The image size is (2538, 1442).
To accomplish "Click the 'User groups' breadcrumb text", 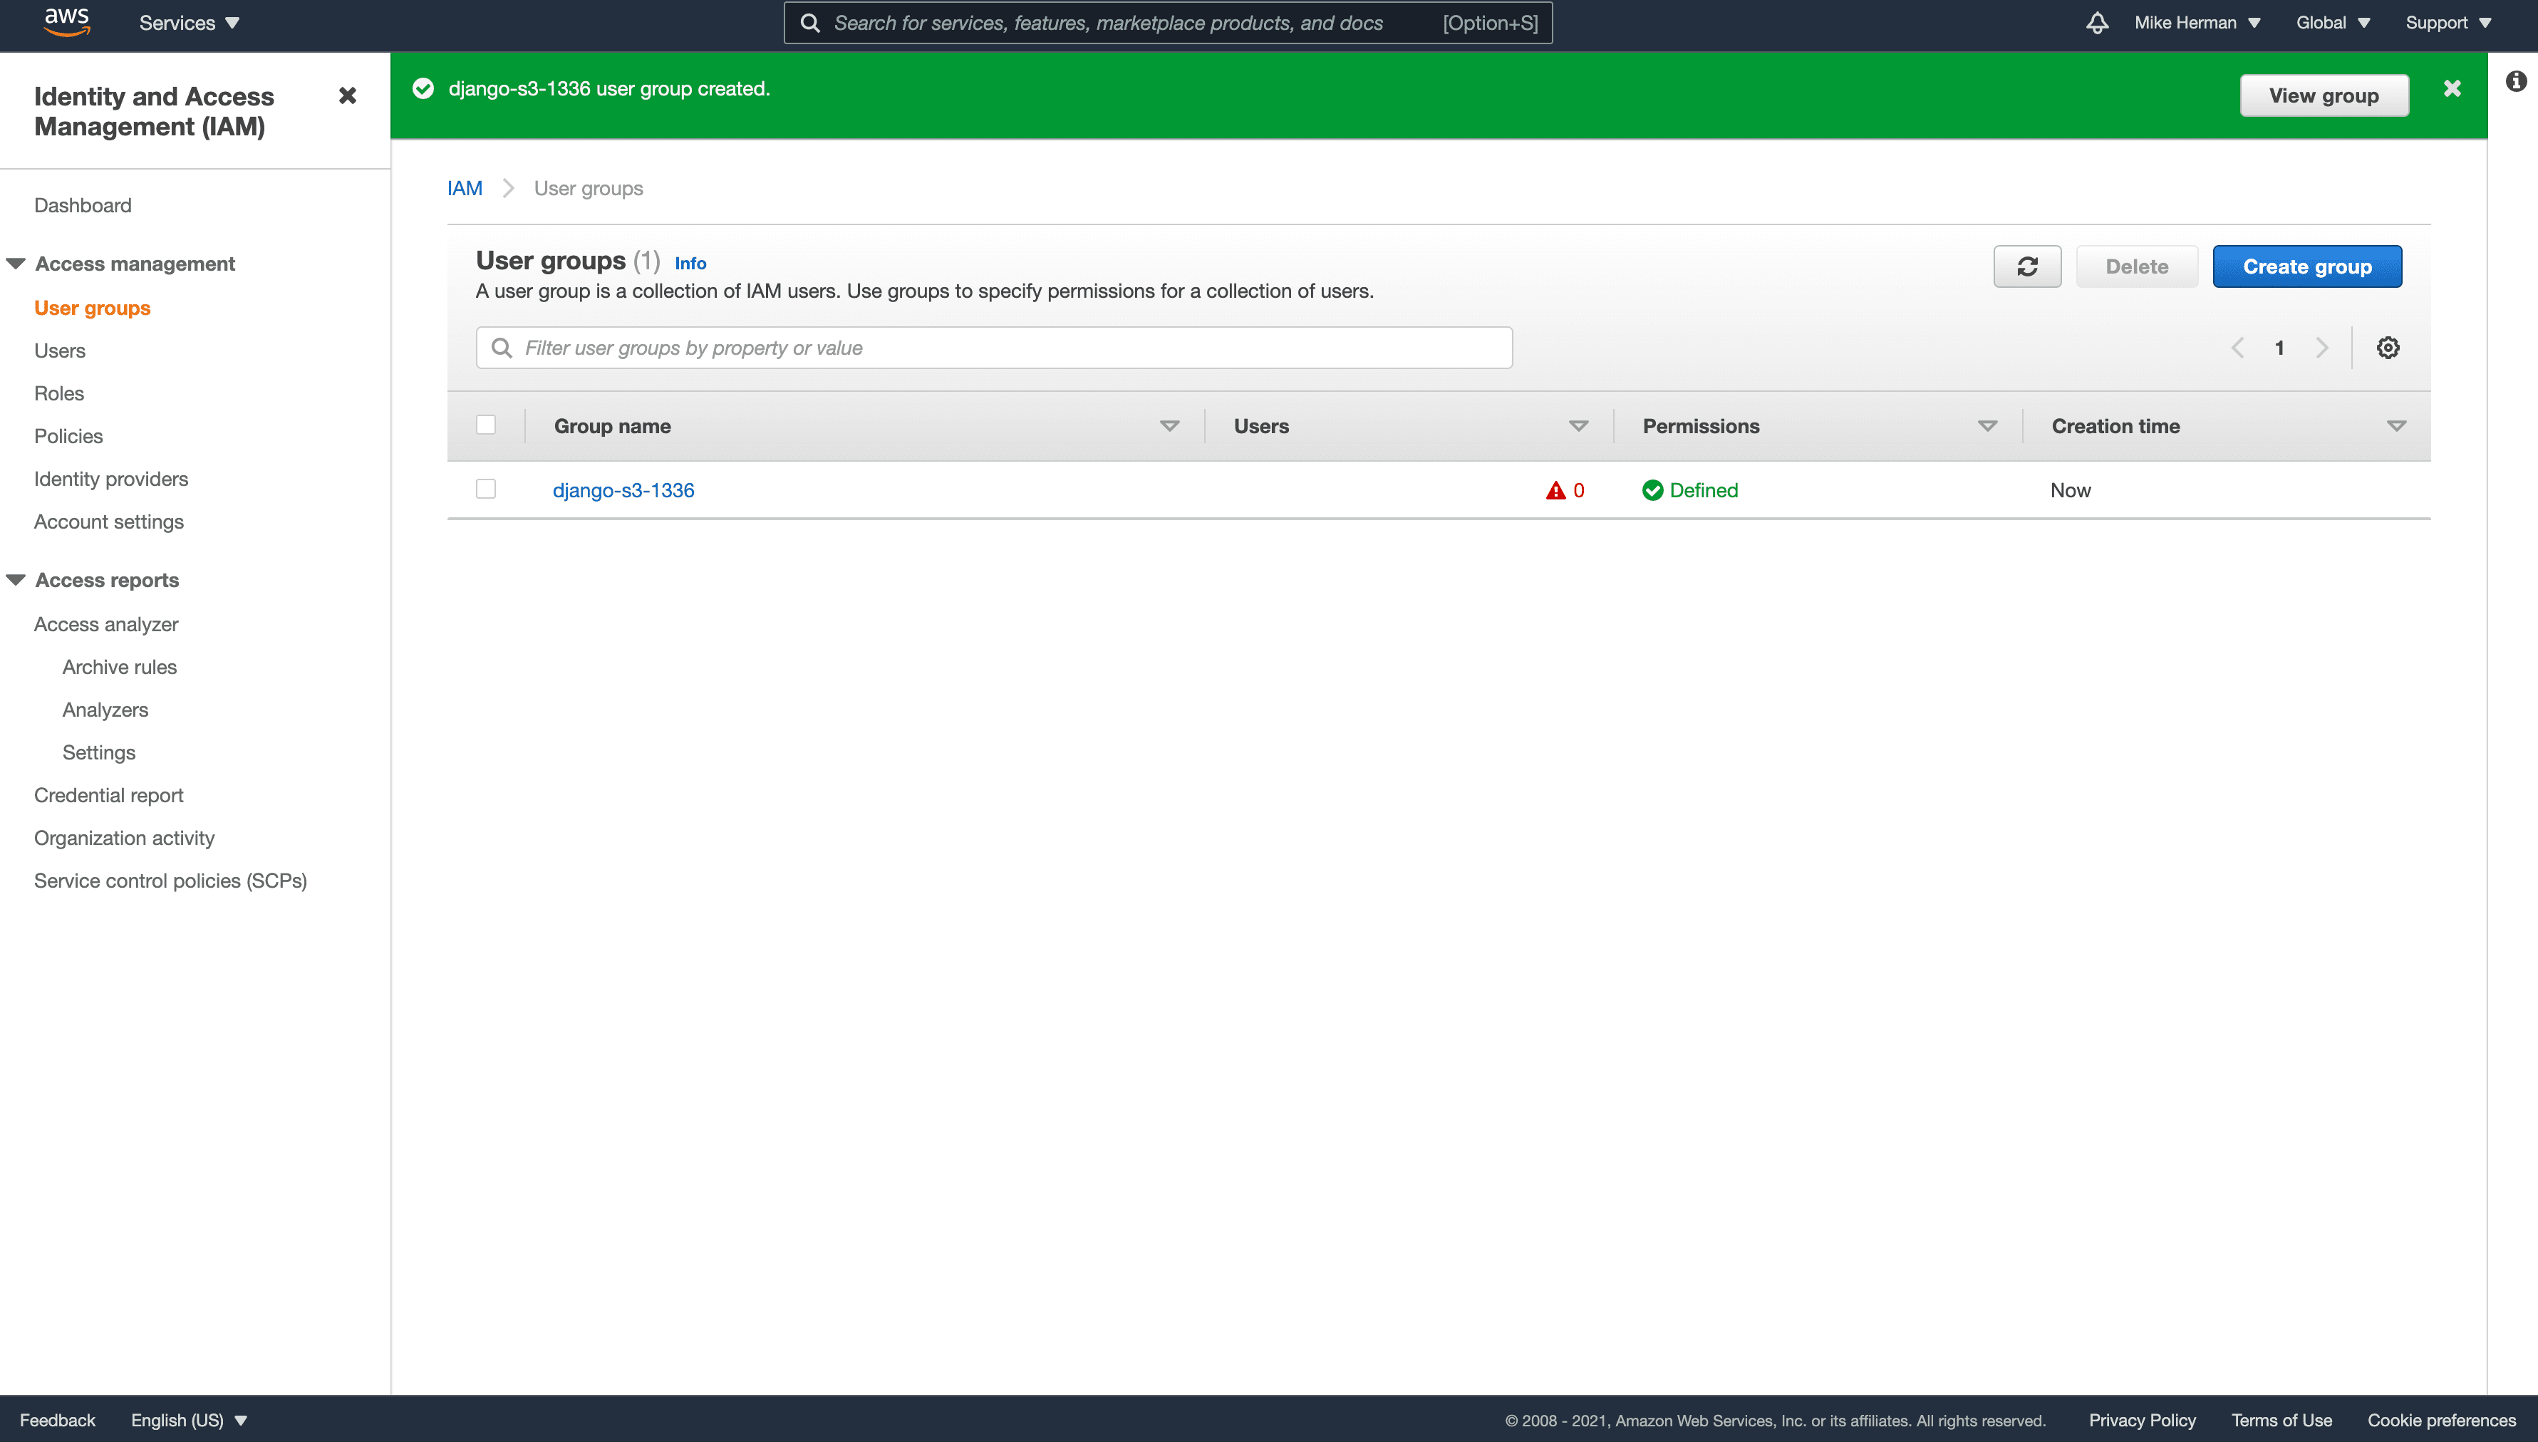I will (x=589, y=188).
